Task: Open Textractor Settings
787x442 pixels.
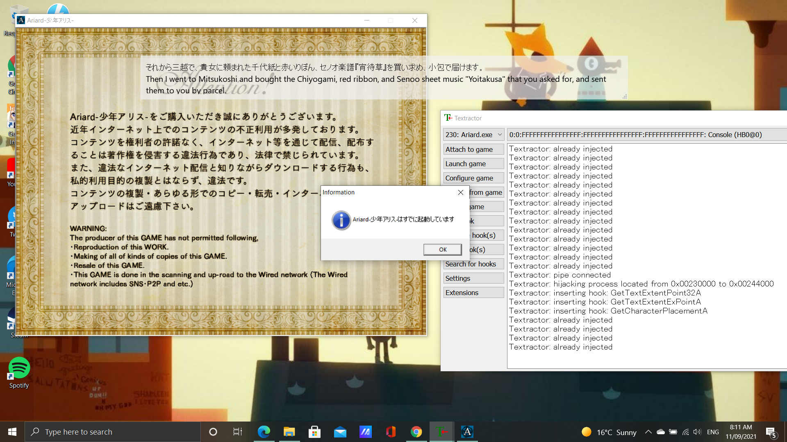Action: (x=474, y=278)
